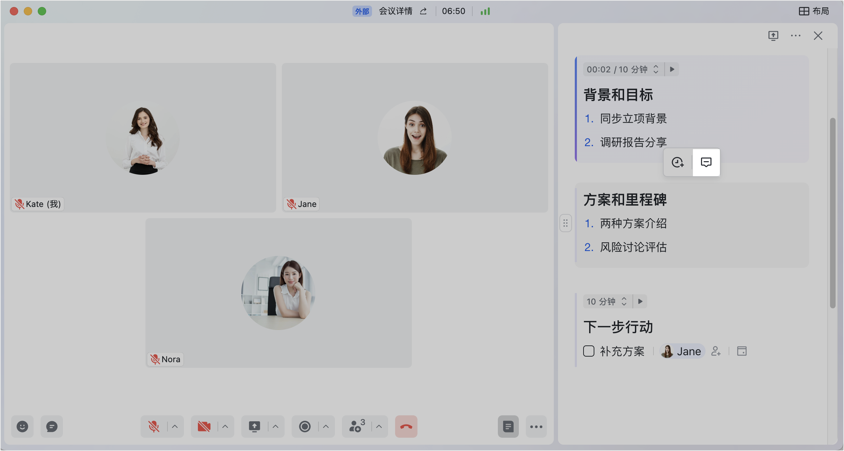Image resolution: width=844 pixels, height=451 pixels.
Task: Close the meeting notes side panel
Action: click(x=818, y=36)
